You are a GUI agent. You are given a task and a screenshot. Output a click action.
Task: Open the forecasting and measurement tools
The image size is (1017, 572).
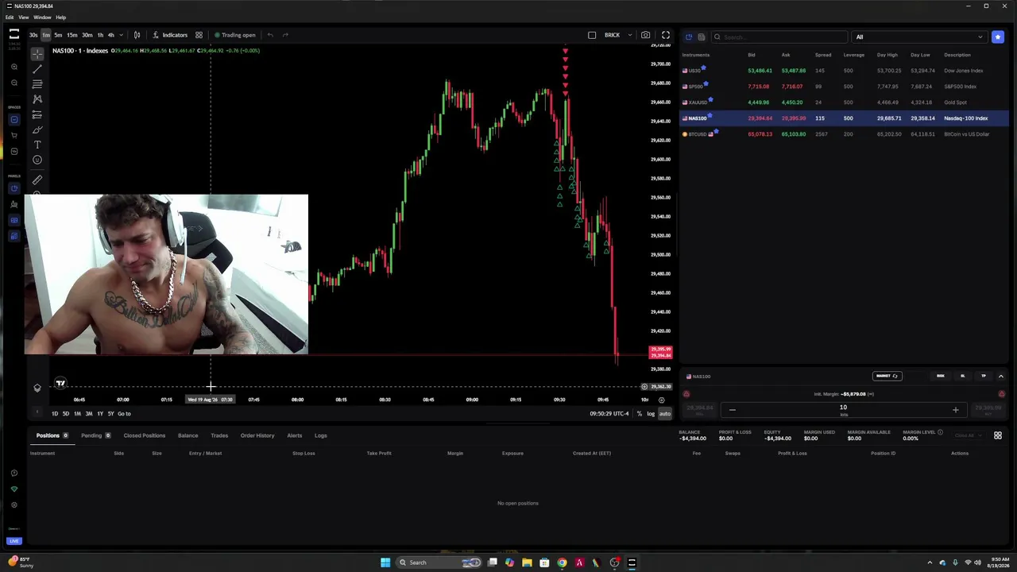pos(37,114)
